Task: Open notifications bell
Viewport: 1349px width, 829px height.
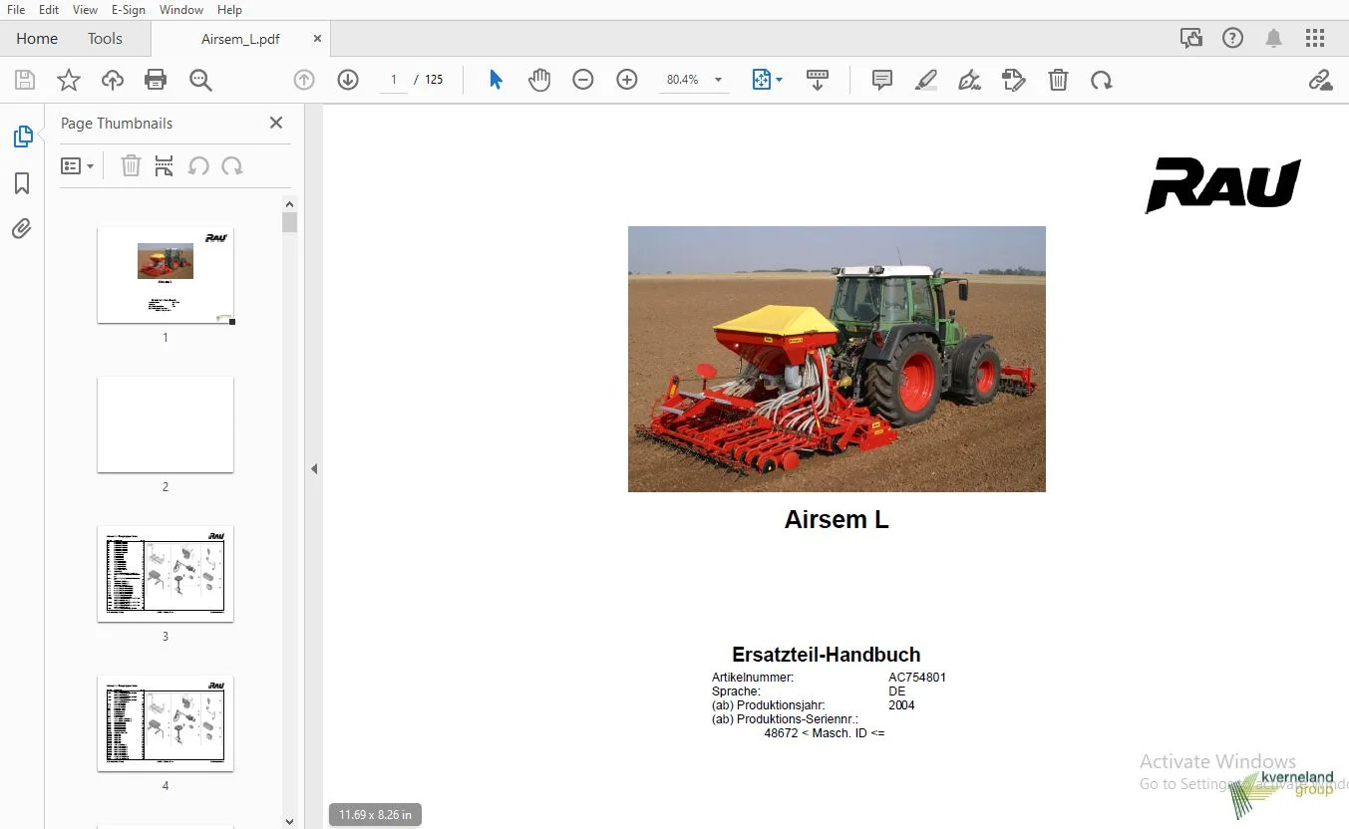Action: click(1274, 38)
